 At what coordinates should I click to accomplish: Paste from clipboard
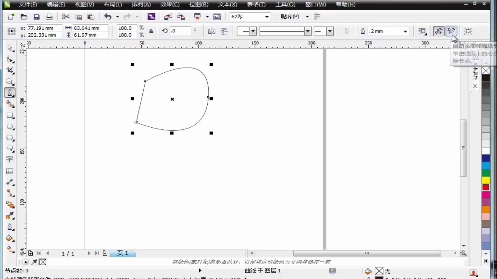[91, 17]
